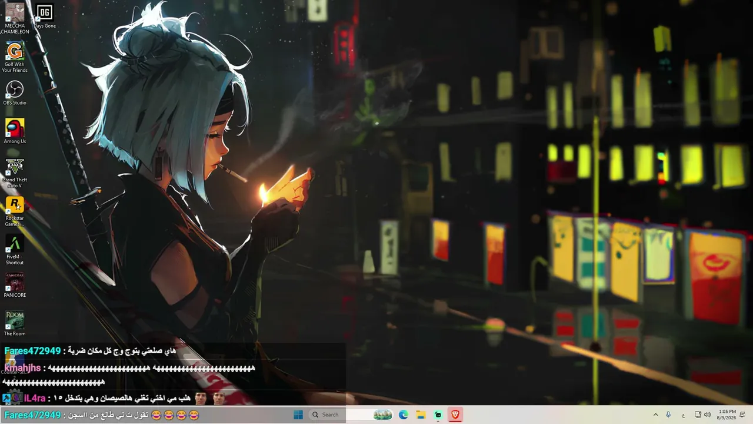Switch the Arabic input language indicator
The width and height of the screenshot is (753, 424).
pyautogui.click(x=683, y=415)
